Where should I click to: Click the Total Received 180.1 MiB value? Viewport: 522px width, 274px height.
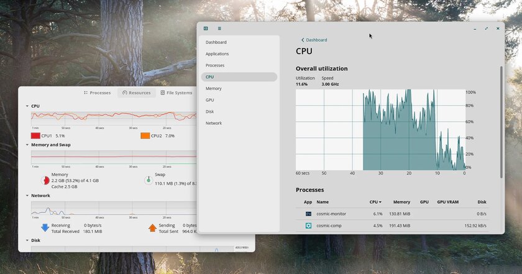point(93,231)
